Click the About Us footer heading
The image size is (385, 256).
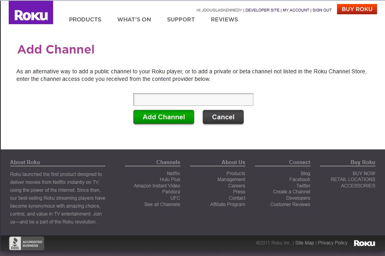(233, 162)
